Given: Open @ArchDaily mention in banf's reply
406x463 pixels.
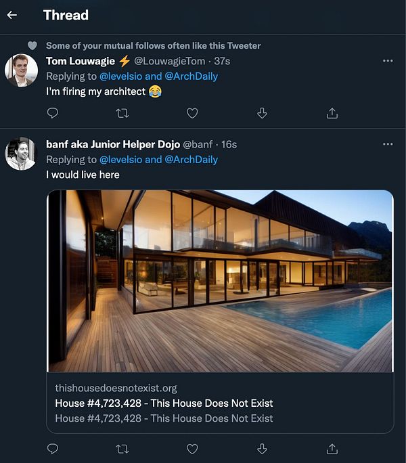Looking at the screenshot, I should tap(191, 160).
